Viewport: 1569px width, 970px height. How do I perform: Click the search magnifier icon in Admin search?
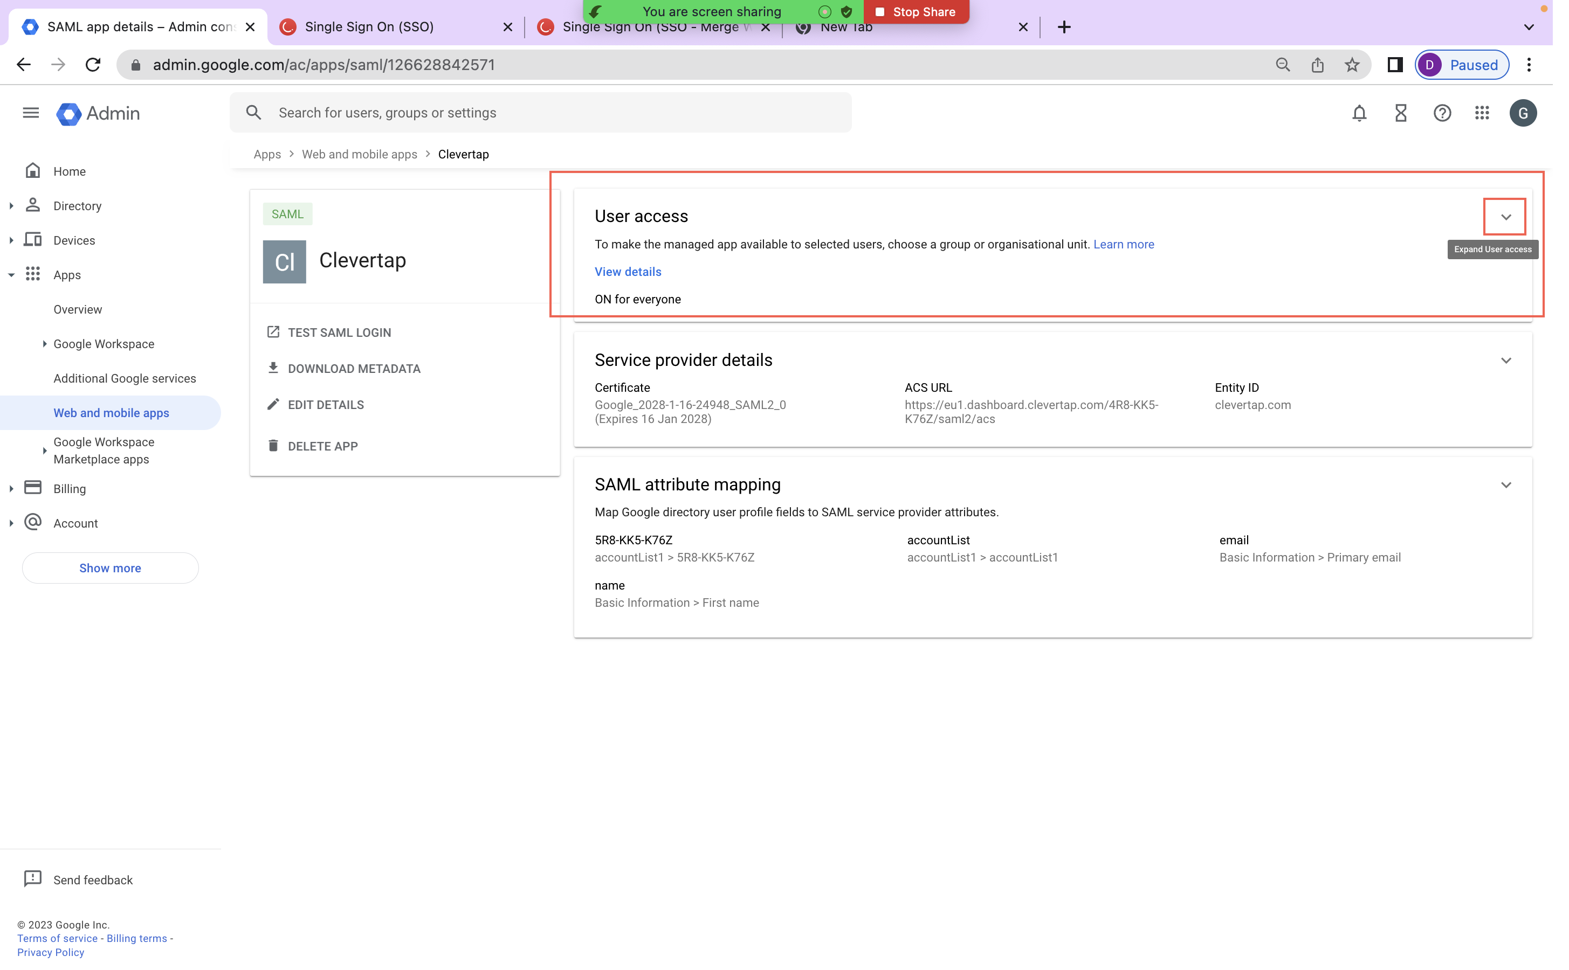point(253,113)
